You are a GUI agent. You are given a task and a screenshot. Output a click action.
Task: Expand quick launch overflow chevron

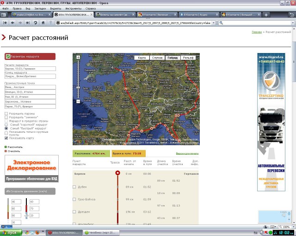point(43,231)
